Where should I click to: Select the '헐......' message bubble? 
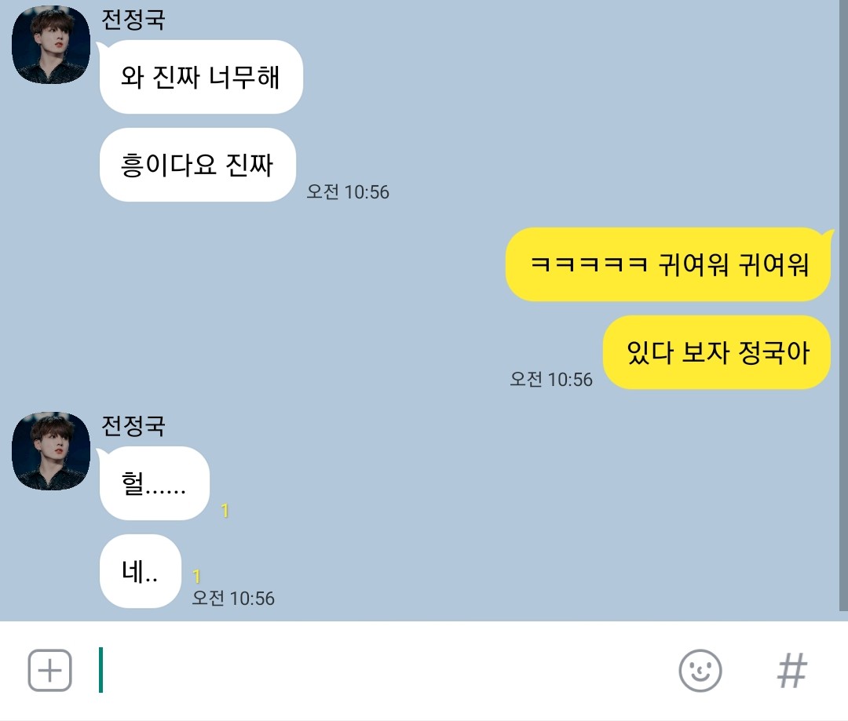[154, 483]
